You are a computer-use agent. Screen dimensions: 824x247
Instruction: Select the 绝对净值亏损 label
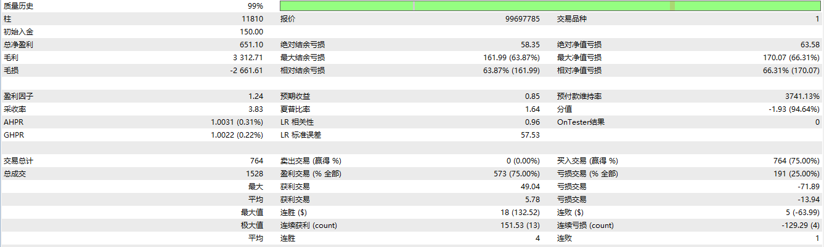point(579,45)
